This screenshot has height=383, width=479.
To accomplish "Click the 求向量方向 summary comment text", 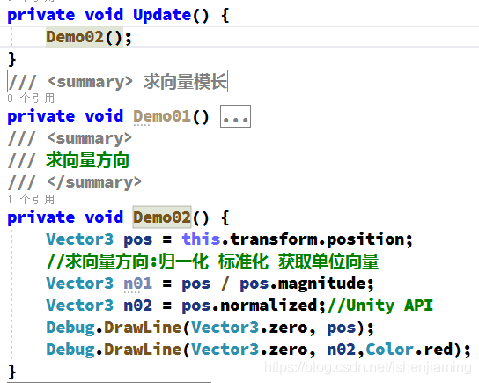I will pyautogui.click(x=88, y=160).
